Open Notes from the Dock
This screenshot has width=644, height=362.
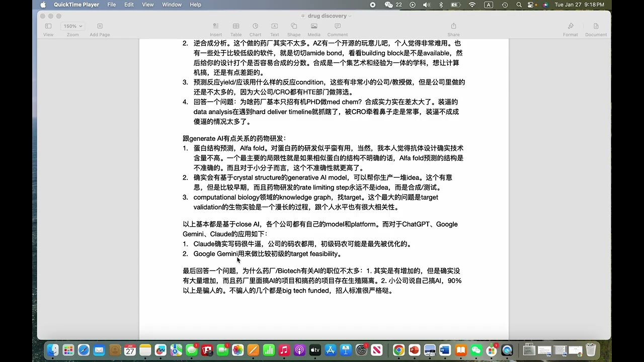[145, 350]
